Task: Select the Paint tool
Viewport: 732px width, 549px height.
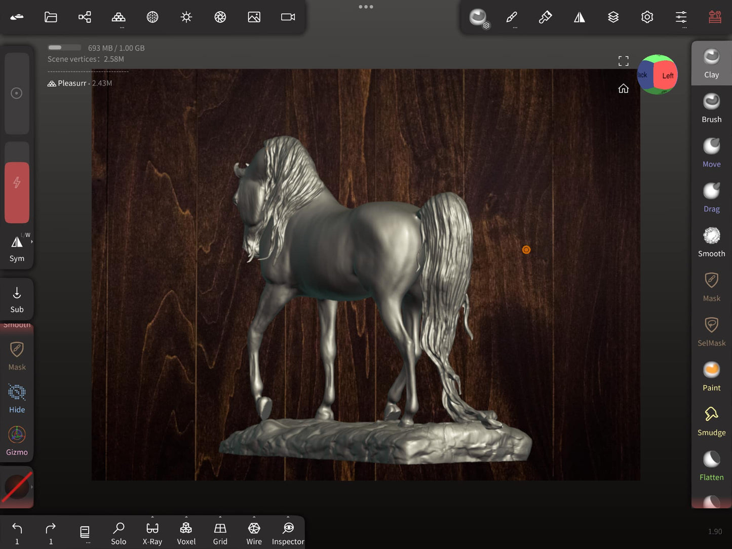Action: (711, 376)
